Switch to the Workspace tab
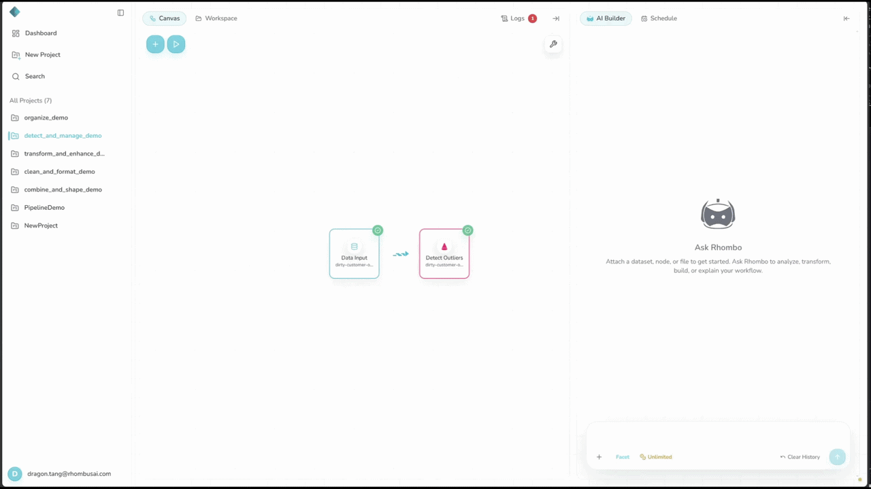 pos(216,18)
